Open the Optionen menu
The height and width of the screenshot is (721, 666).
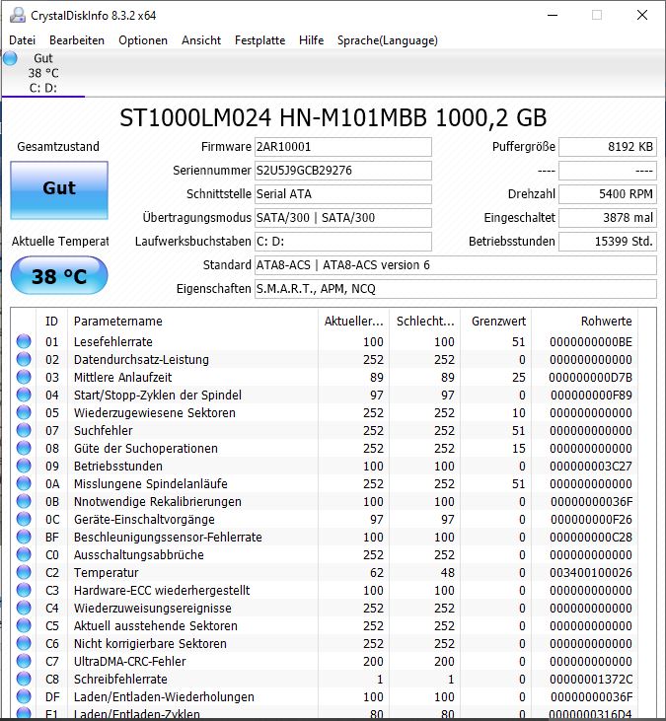[143, 40]
